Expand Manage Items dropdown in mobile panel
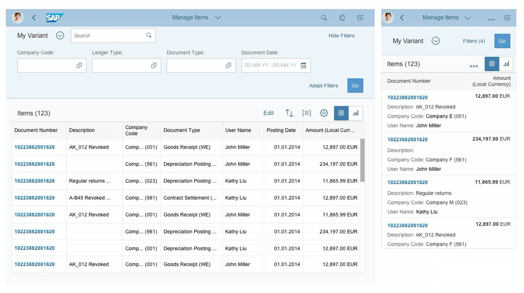Image resolution: width=524 pixels, height=293 pixels. 468,17
